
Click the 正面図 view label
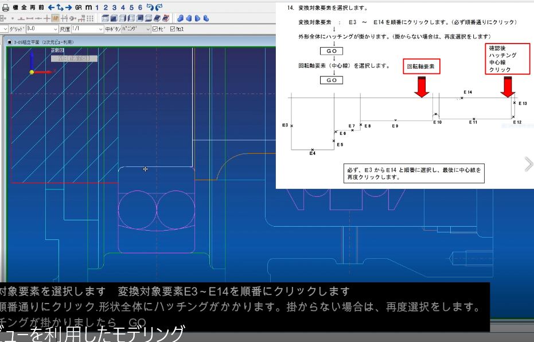pos(57,50)
